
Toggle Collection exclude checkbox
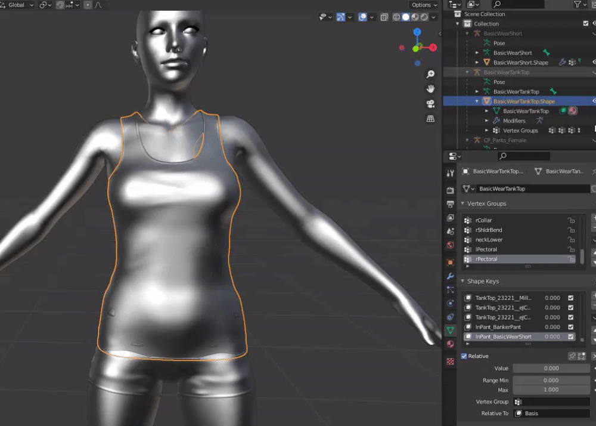click(x=586, y=24)
